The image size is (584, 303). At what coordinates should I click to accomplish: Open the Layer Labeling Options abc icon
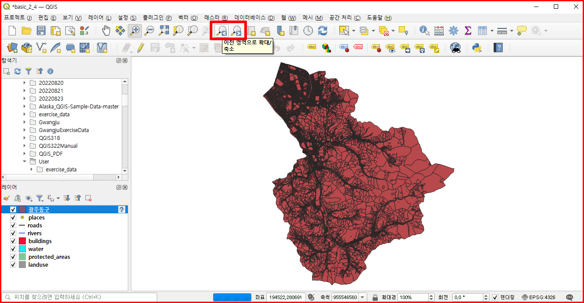[312, 48]
